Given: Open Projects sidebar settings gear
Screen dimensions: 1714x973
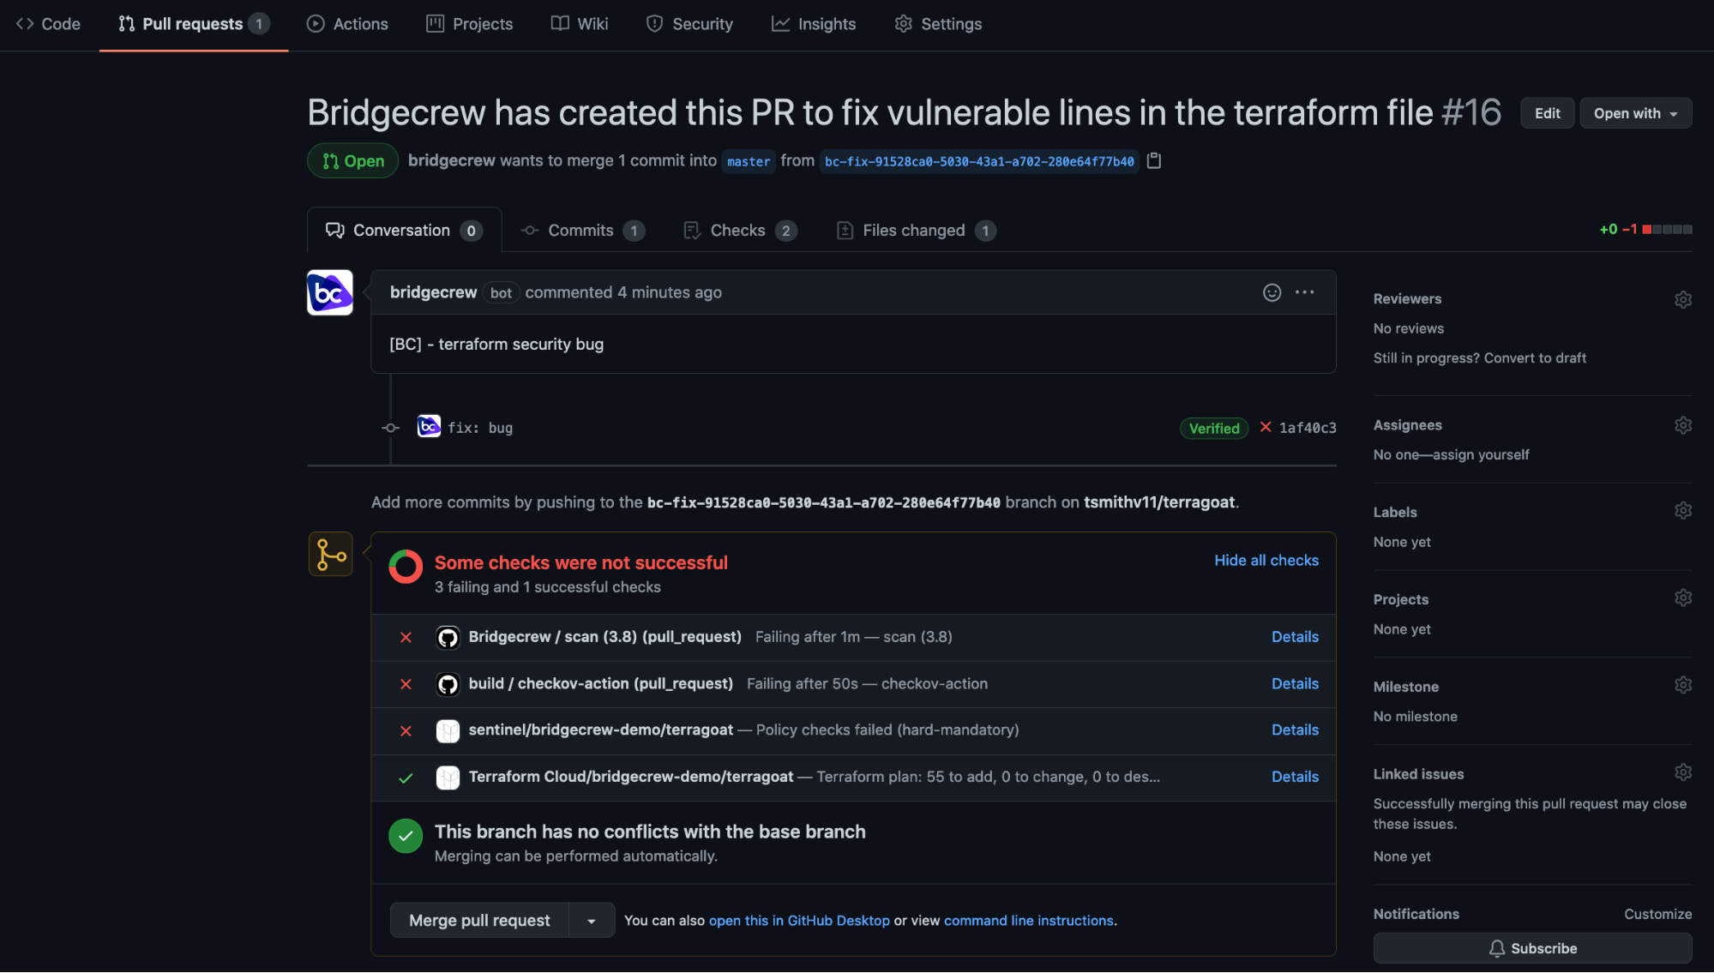Looking at the screenshot, I should point(1682,598).
